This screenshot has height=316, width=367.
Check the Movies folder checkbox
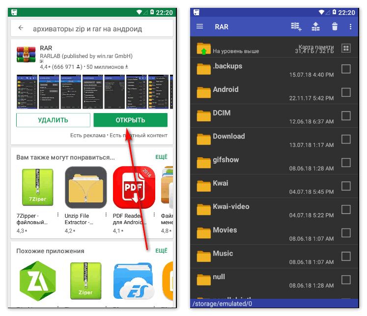tap(346, 233)
